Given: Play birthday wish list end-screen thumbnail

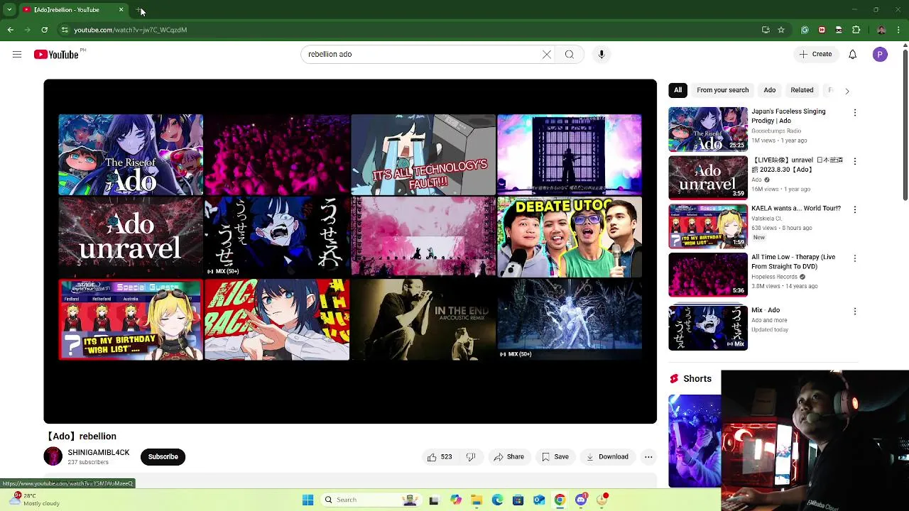Looking at the screenshot, I should click(x=131, y=319).
